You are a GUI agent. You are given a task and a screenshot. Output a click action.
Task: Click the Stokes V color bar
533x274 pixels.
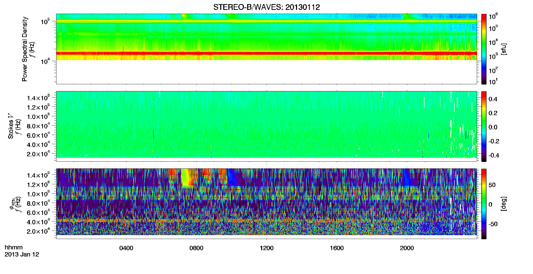(484, 126)
